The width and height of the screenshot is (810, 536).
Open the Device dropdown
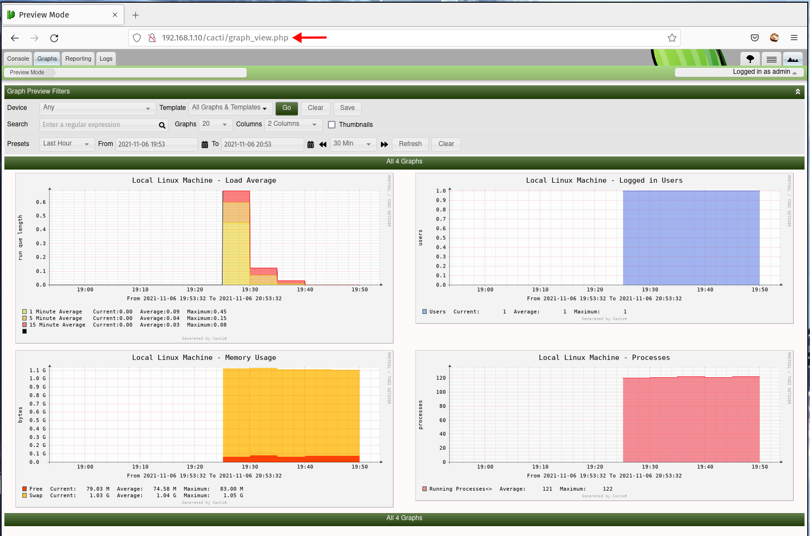click(97, 108)
